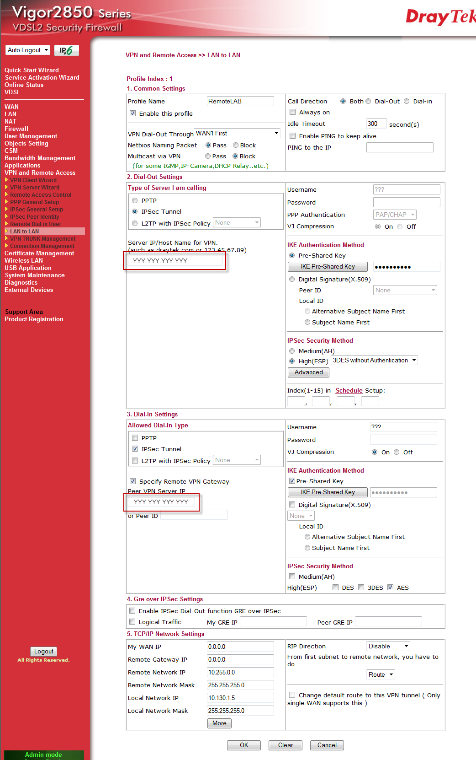Select Medium(AH) in Dial-Out IPSec Security
This screenshot has height=760, width=476.
[292, 351]
